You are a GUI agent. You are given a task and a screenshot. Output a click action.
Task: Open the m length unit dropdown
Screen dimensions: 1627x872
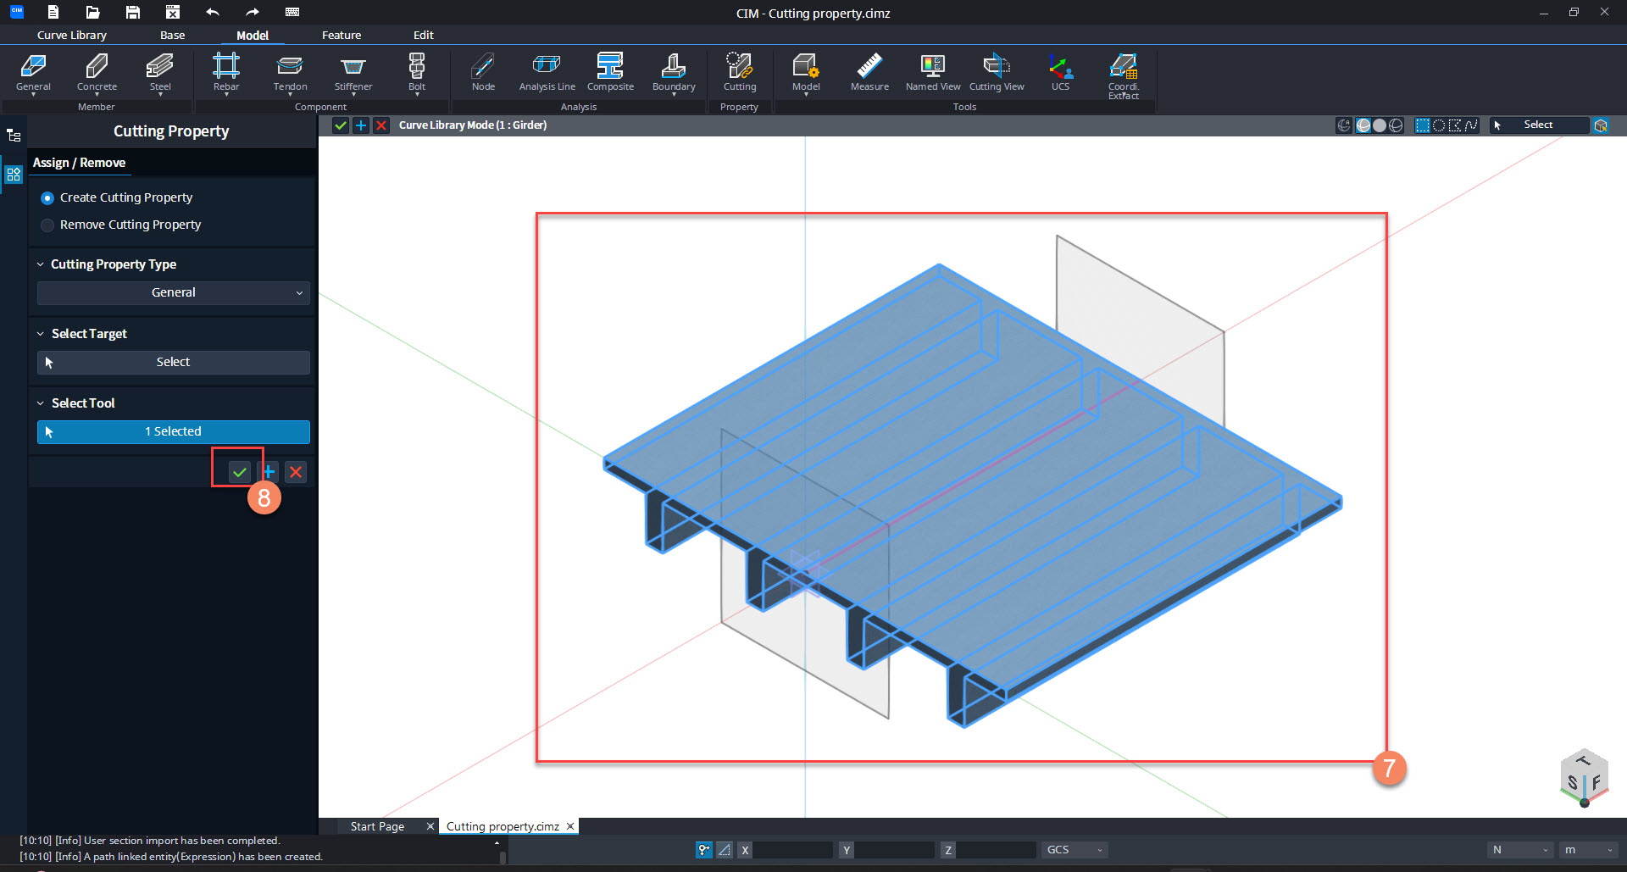[1589, 850]
